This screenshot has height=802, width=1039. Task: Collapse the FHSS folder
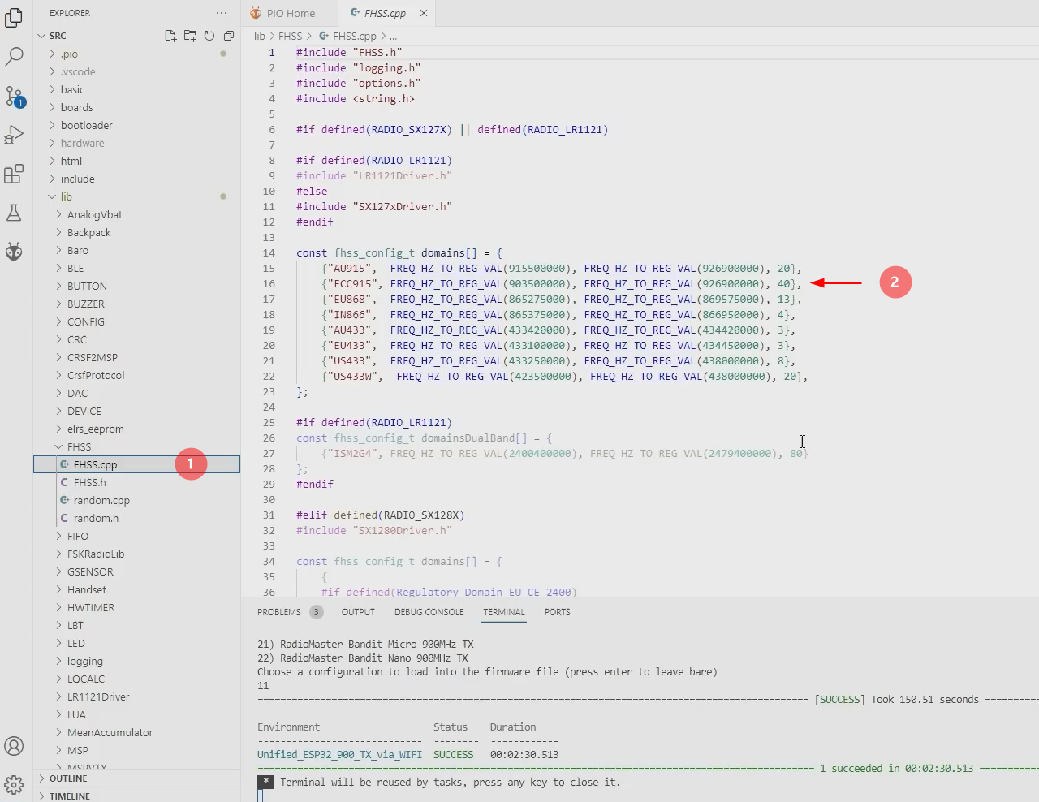click(79, 446)
